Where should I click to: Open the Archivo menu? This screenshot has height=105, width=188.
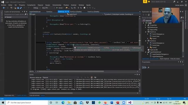(4, 5)
